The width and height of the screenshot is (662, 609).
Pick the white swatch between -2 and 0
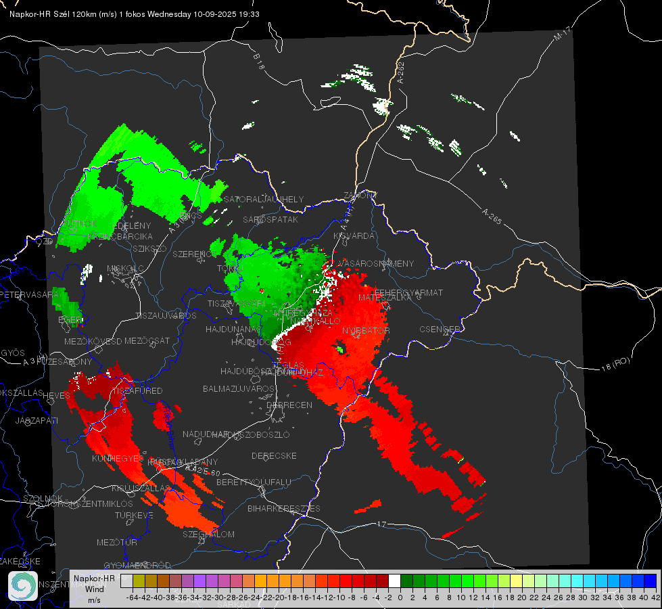[x=394, y=581]
